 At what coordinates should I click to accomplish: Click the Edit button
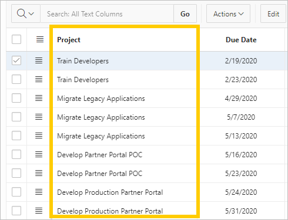[273, 14]
